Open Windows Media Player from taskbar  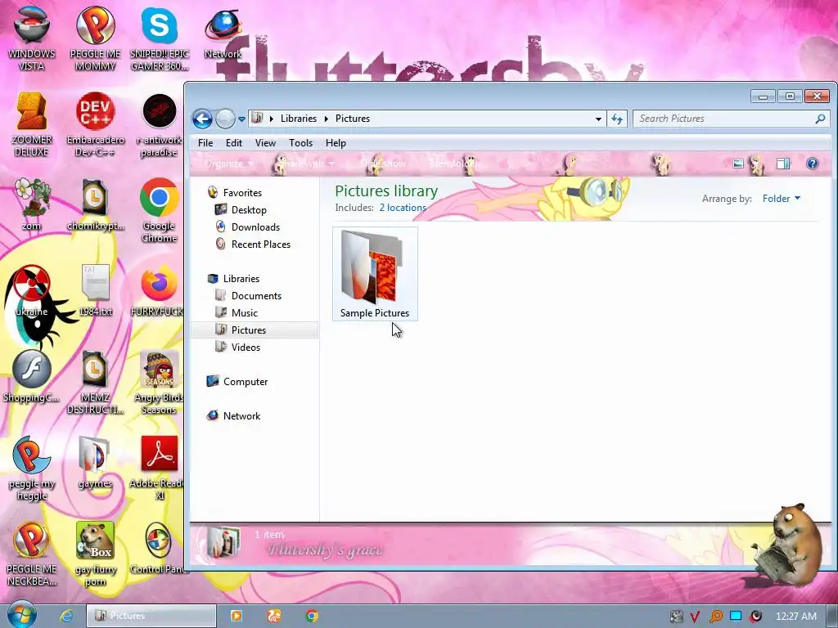(236, 616)
